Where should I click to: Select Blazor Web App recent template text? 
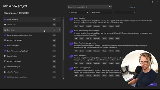click(12, 19)
